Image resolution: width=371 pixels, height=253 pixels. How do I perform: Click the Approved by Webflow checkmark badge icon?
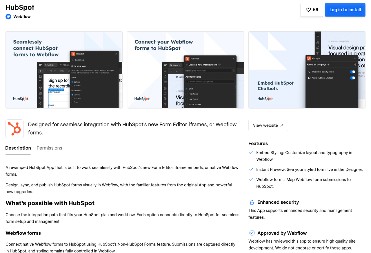click(252, 233)
